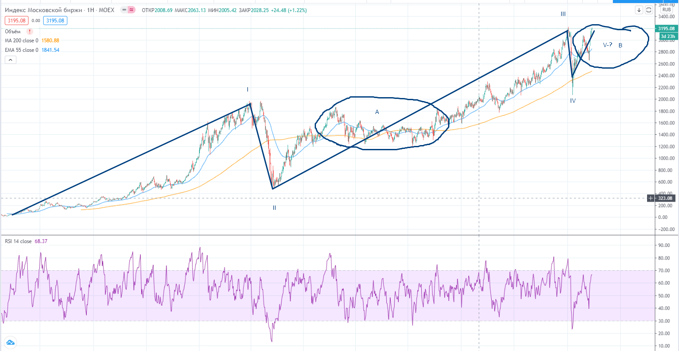This screenshot has width=679, height=351.
Task: Select the EMA 55 close indicator legend
Action: pos(22,50)
